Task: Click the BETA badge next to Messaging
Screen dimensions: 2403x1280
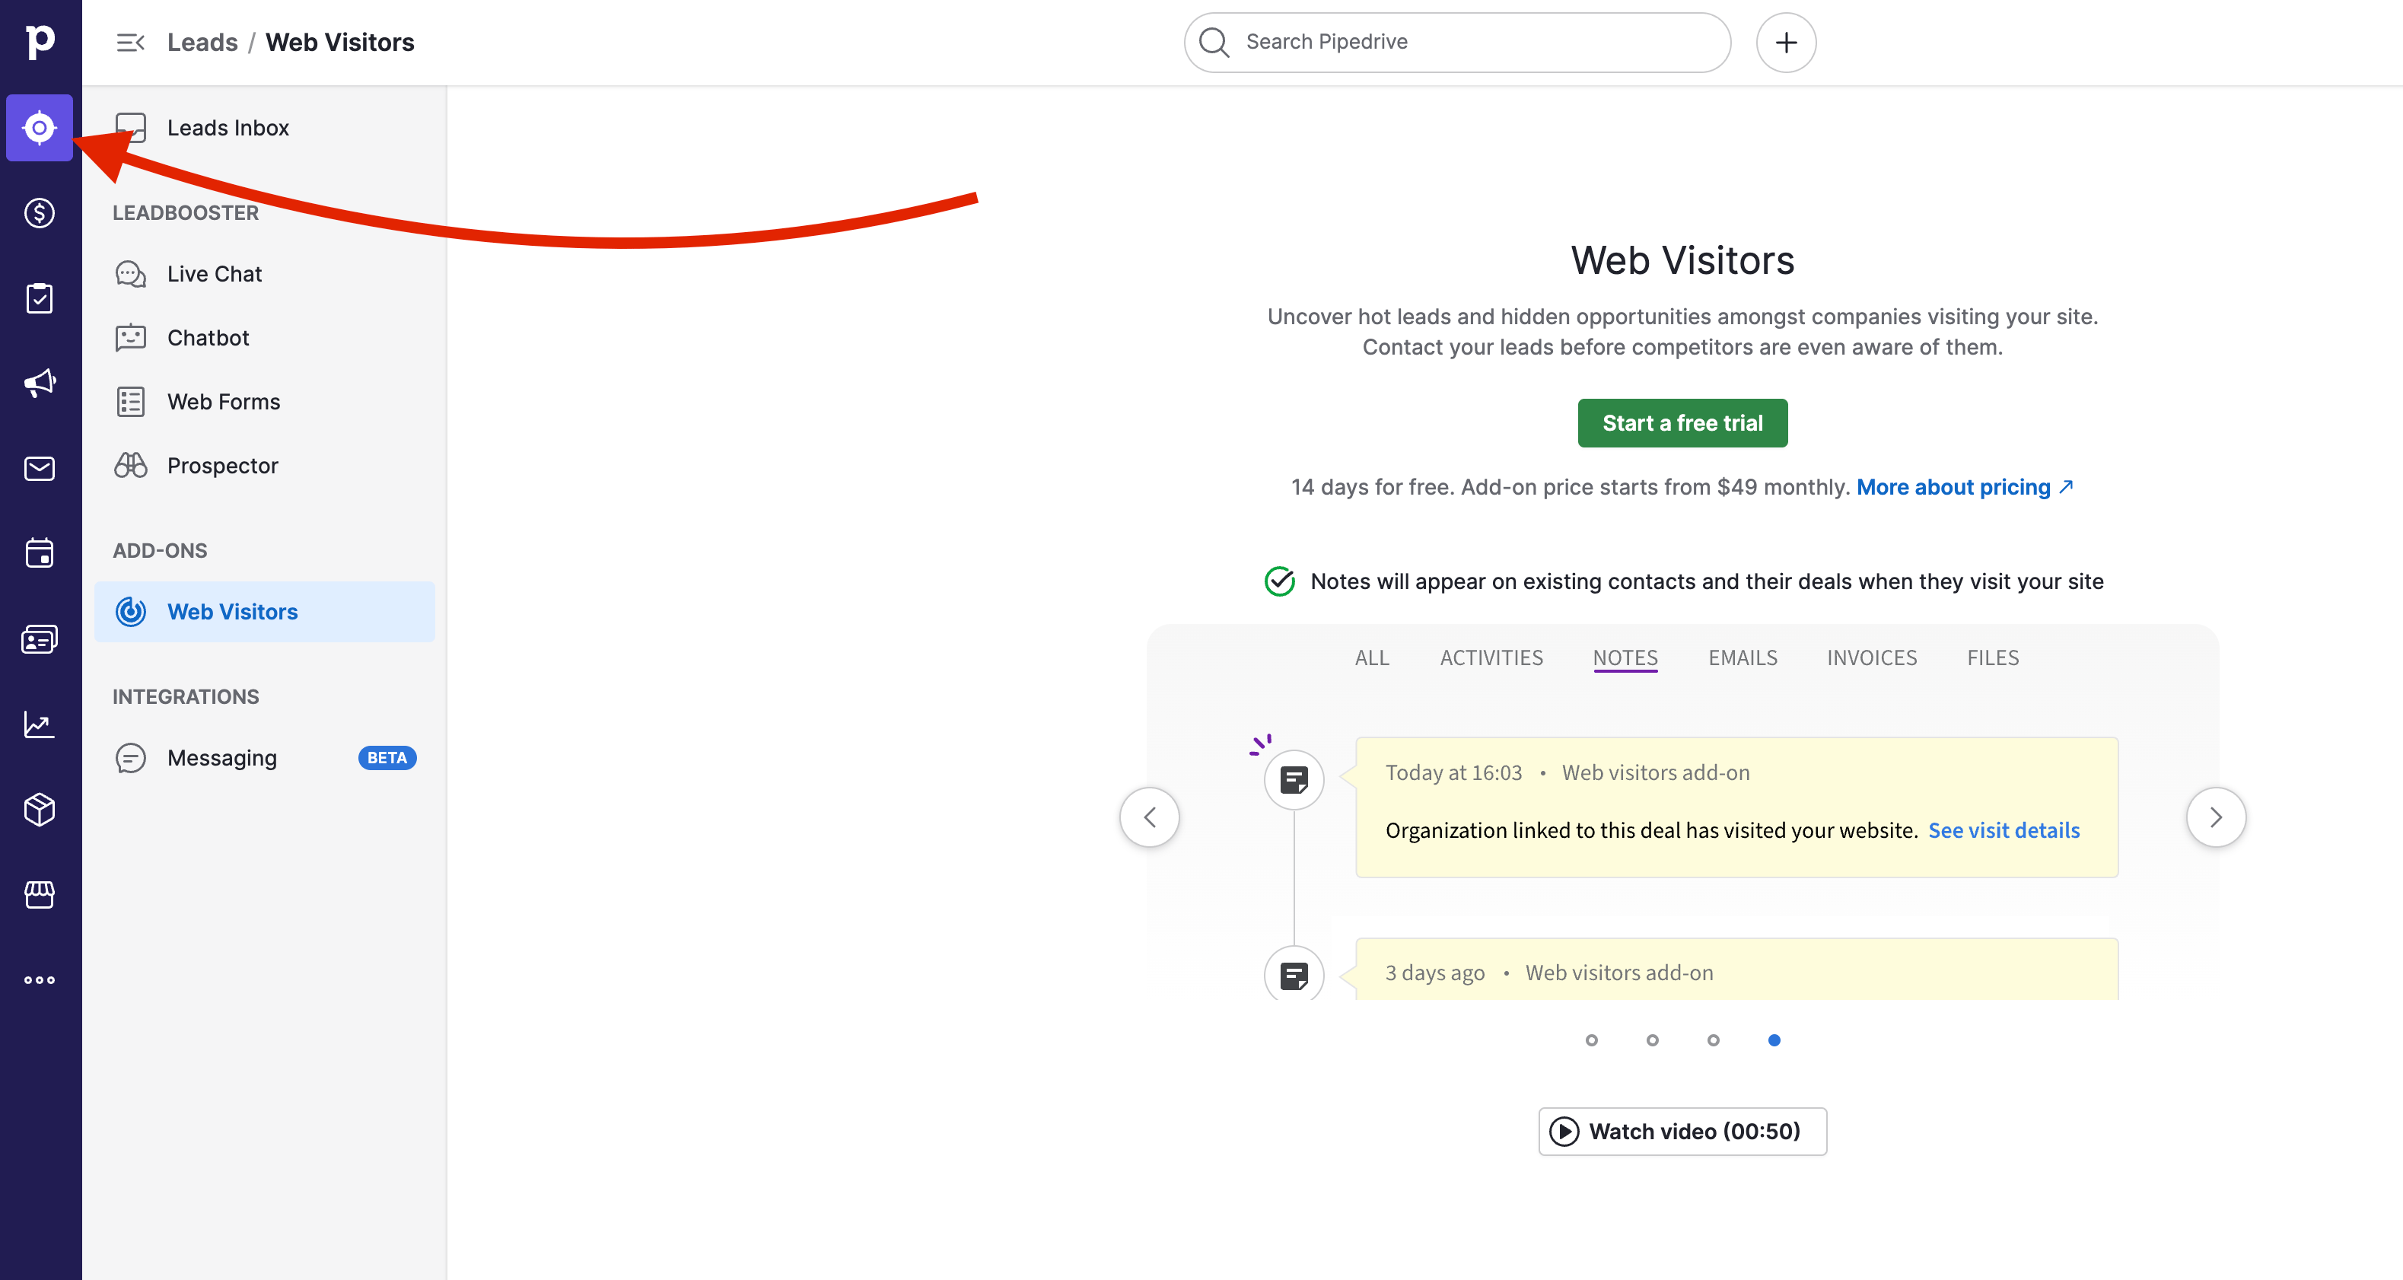Action: 387,757
